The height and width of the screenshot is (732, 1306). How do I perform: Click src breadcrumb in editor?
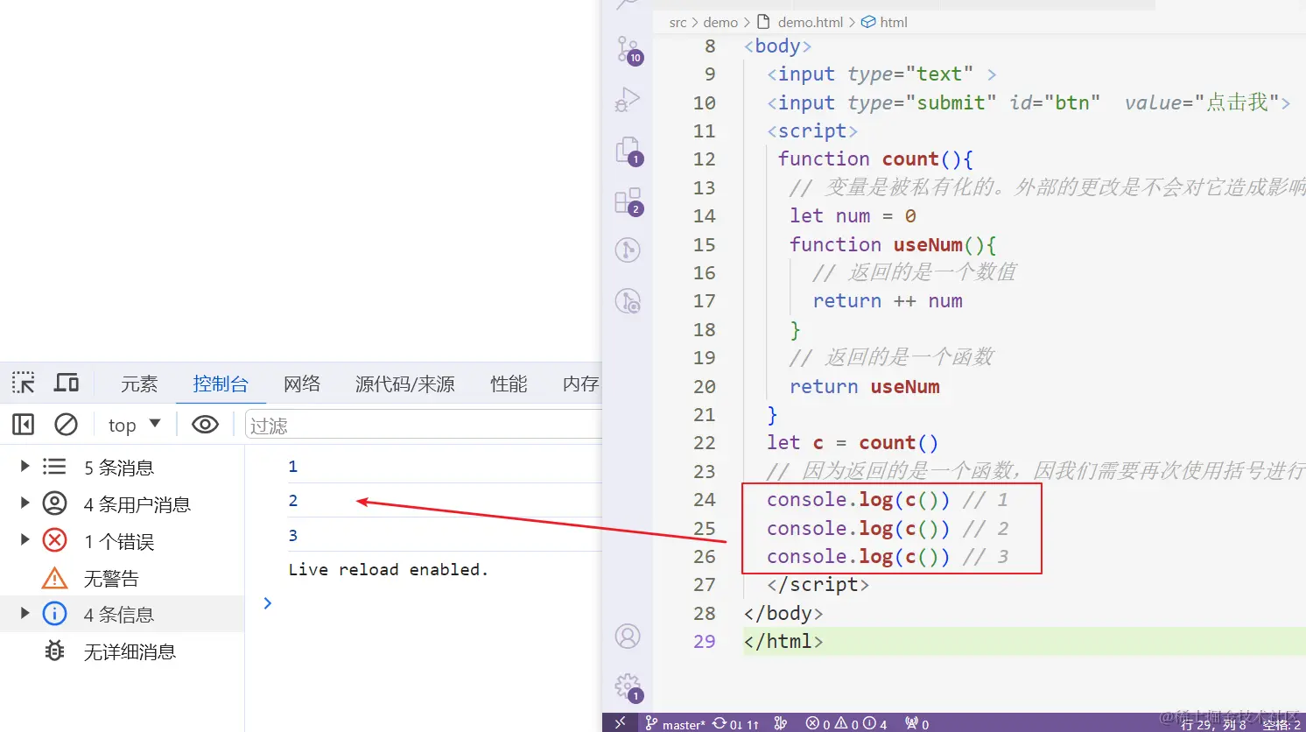(678, 22)
